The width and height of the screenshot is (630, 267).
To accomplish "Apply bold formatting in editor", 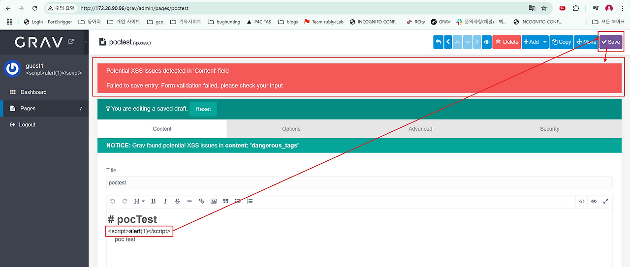I will coord(154,201).
